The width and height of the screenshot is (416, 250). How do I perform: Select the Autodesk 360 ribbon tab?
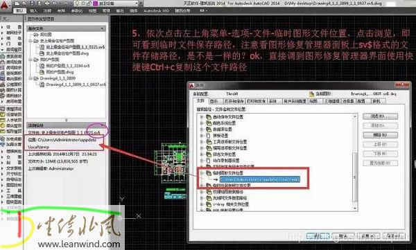[x=156, y=11]
